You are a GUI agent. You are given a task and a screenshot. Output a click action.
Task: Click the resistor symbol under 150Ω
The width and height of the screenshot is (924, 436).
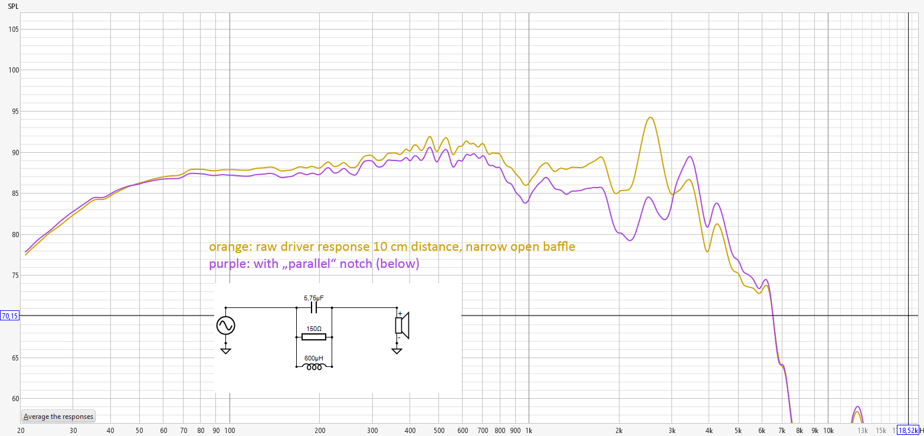coord(313,337)
